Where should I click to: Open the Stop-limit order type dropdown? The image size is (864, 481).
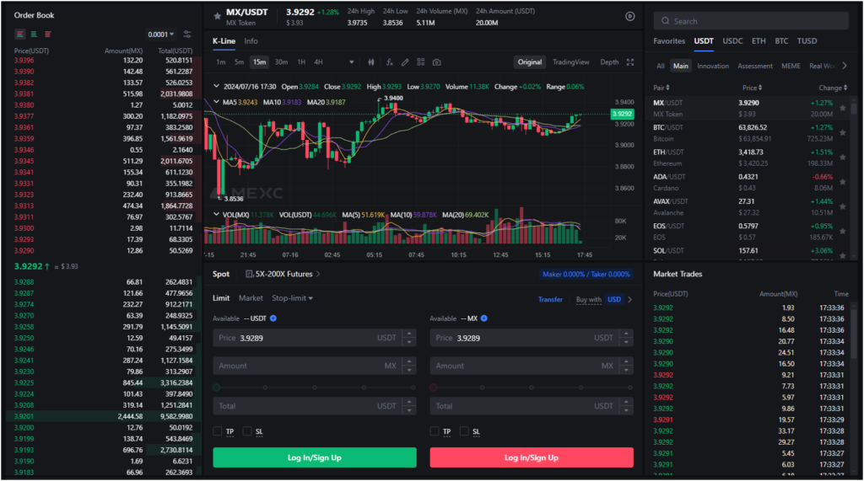point(292,297)
